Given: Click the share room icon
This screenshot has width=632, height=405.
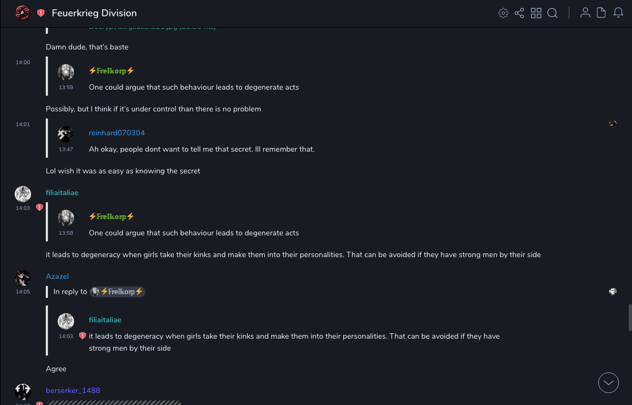Looking at the screenshot, I should pos(519,13).
